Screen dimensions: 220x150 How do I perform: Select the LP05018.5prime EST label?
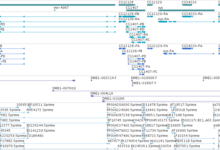click(184, 110)
